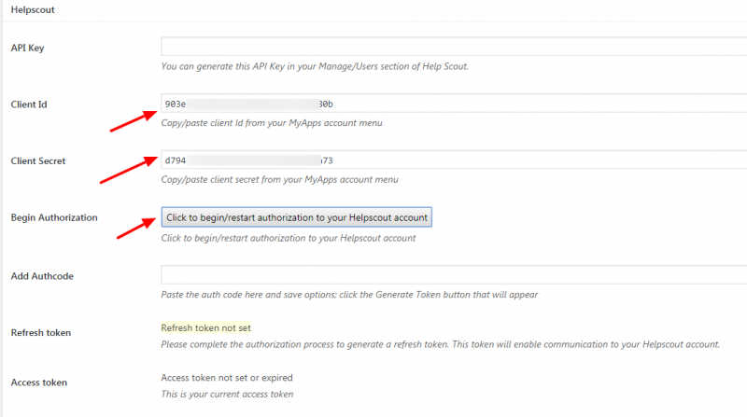Click italic hint below the authorization button

(x=289, y=238)
